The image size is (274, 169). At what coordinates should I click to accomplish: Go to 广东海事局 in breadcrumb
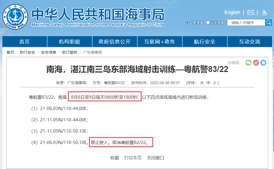[93, 52]
